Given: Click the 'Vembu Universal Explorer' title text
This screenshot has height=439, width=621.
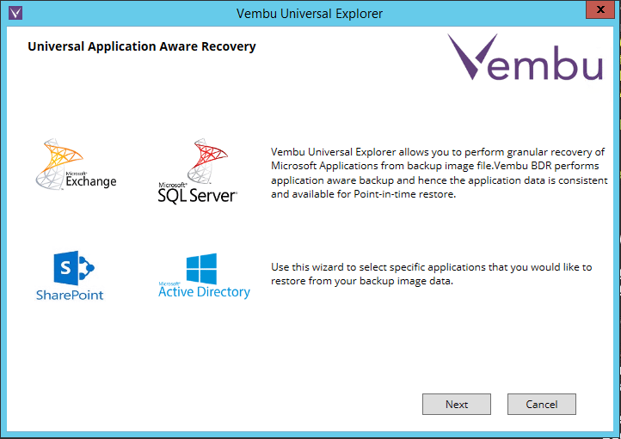Looking at the screenshot, I should click(x=310, y=14).
